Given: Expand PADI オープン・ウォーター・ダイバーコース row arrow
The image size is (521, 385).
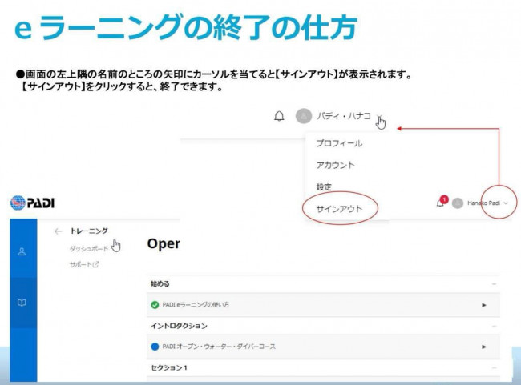Looking at the screenshot, I should (484, 347).
